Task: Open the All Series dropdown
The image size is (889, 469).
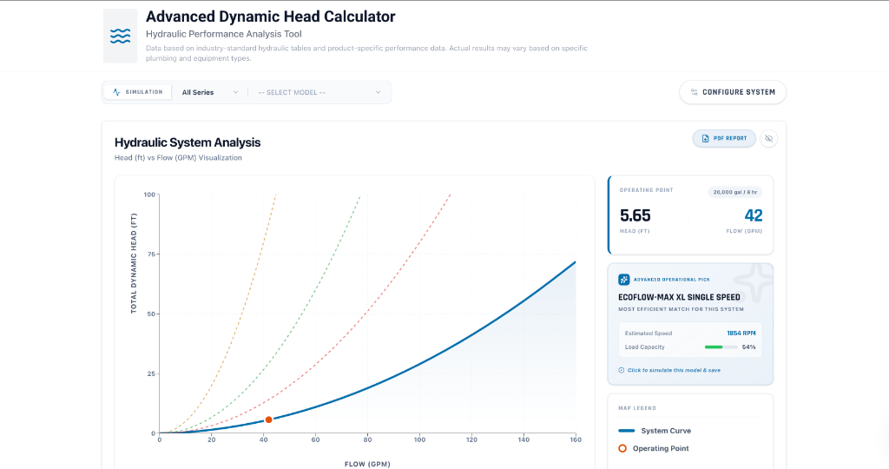Action: pyautogui.click(x=209, y=92)
